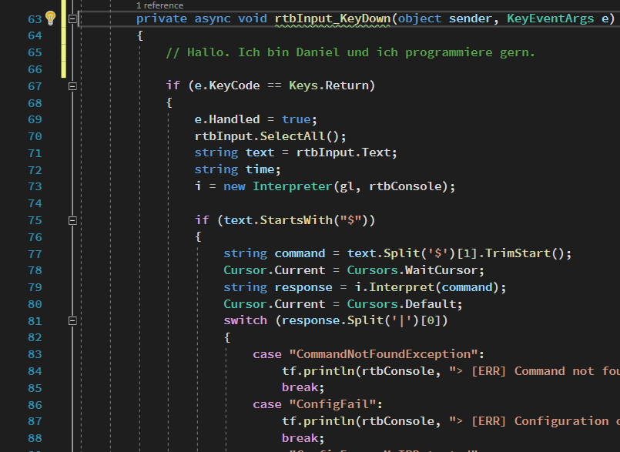Collapse the switch statement on line 81

(x=72, y=321)
